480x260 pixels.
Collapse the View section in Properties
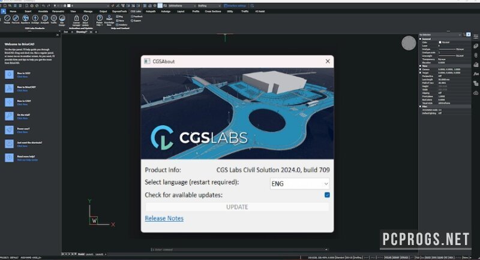coord(421,66)
